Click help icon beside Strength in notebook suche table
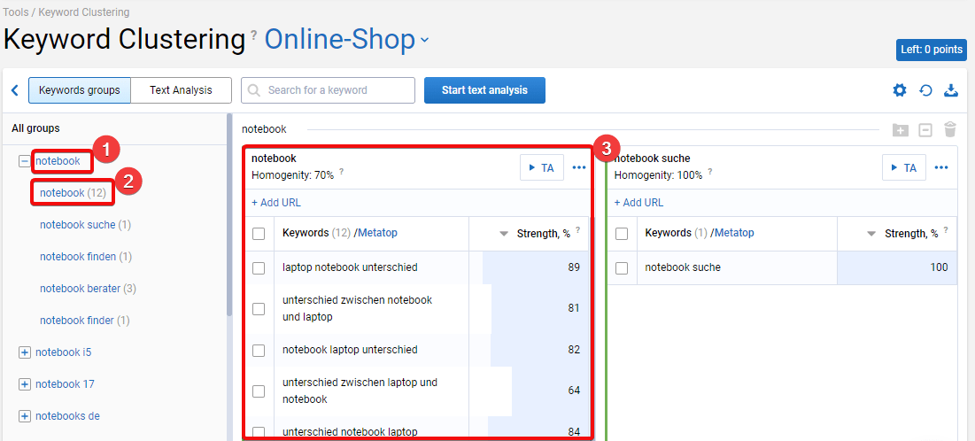Image resolution: width=975 pixels, height=441 pixels. (945, 230)
